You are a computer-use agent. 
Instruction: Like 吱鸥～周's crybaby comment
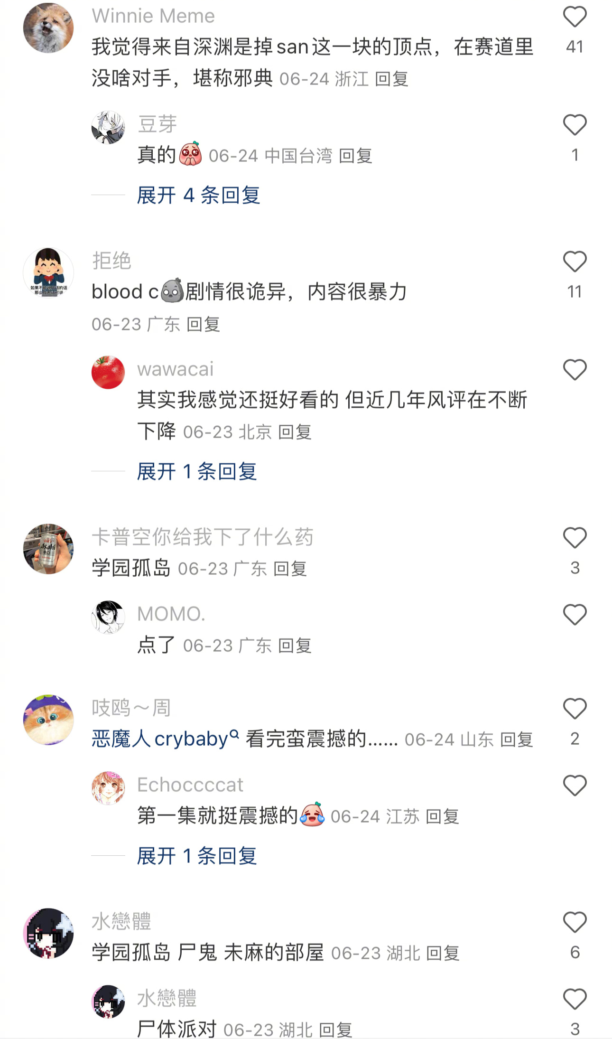click(x=575, y=709)
